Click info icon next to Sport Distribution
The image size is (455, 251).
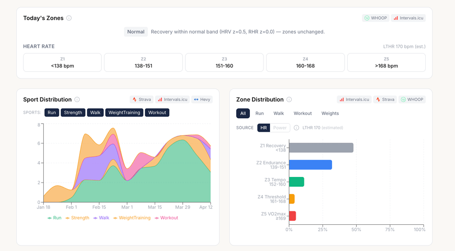[77, 100]
